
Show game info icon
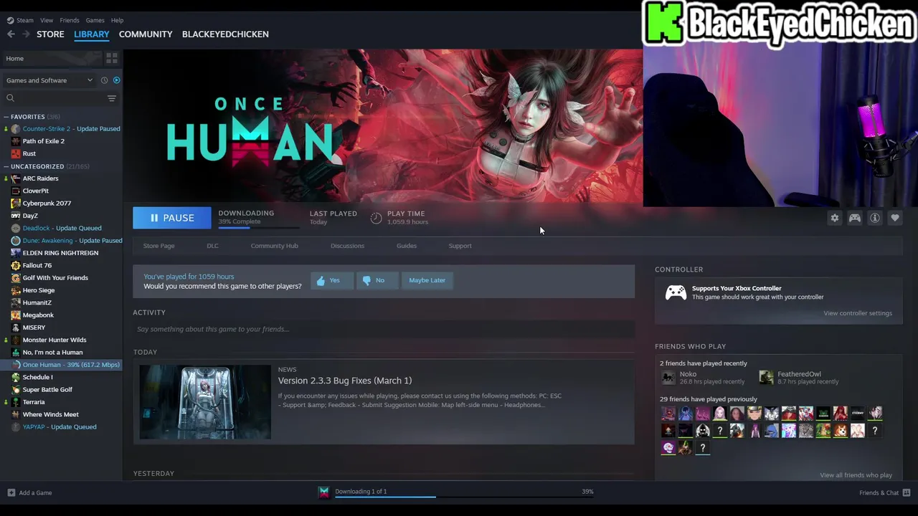click(x=875, y=218)
